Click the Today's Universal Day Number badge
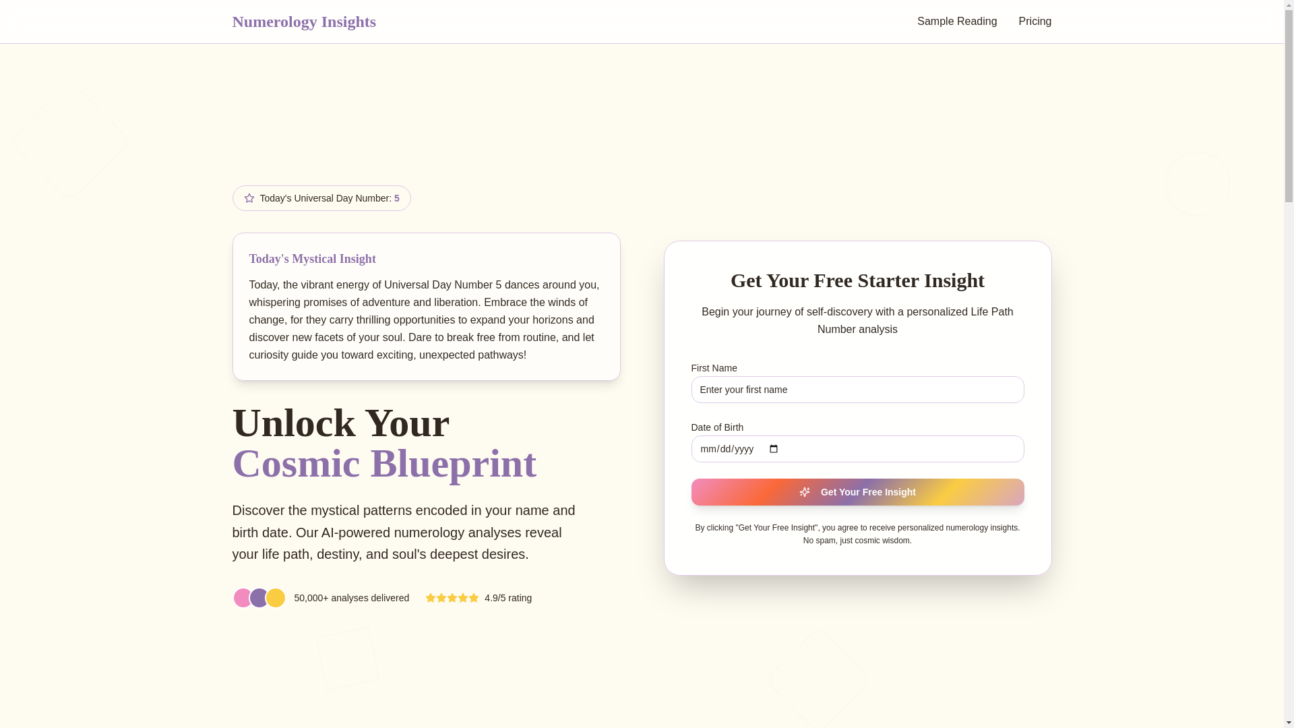1294x728 pixels. [x=321, y=198]
